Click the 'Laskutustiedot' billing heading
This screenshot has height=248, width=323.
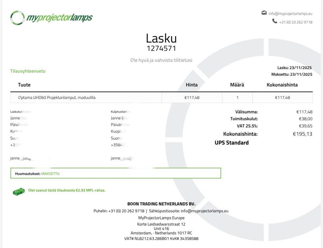point(21,112)
